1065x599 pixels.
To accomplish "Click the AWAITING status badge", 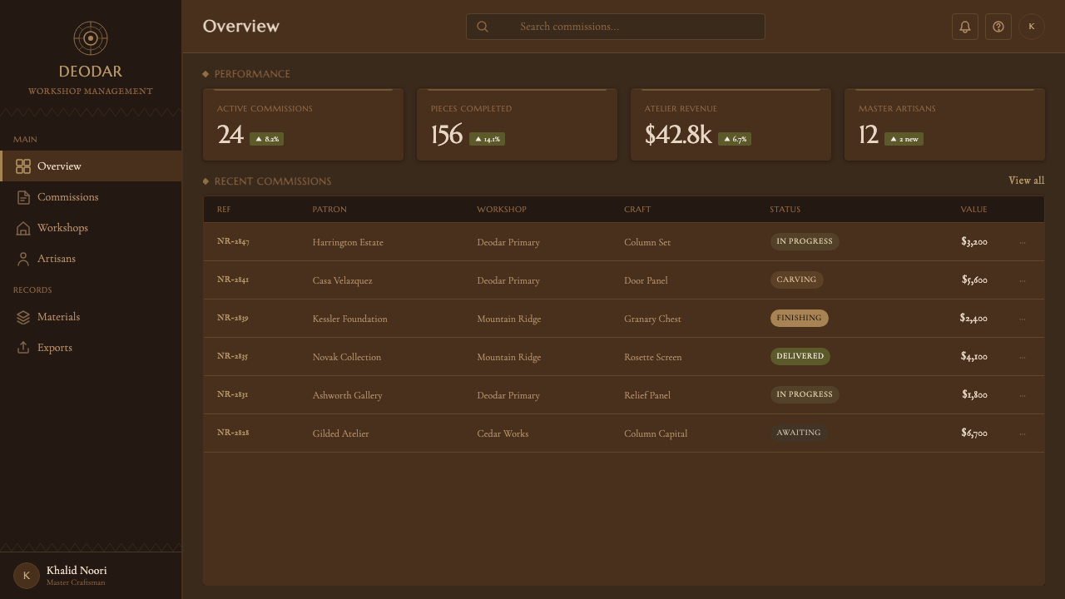I will click(799, 433).
